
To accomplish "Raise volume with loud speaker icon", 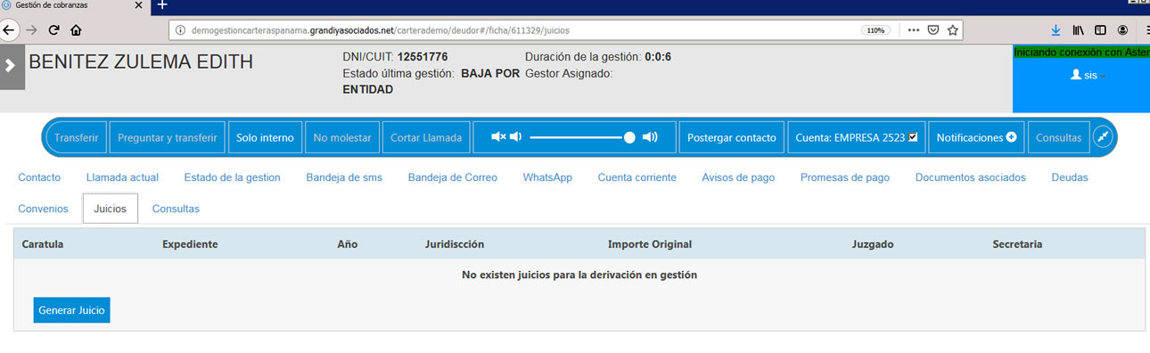I will 650,137.
